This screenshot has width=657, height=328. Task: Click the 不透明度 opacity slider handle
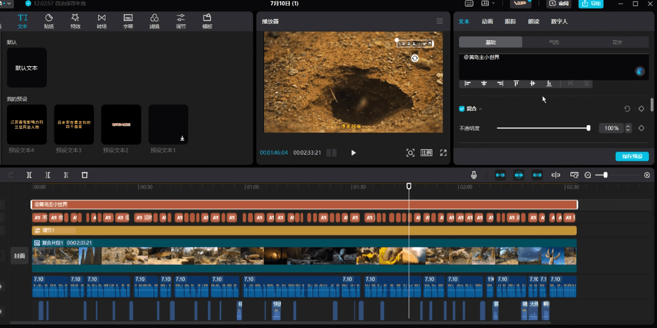point(588,128)
